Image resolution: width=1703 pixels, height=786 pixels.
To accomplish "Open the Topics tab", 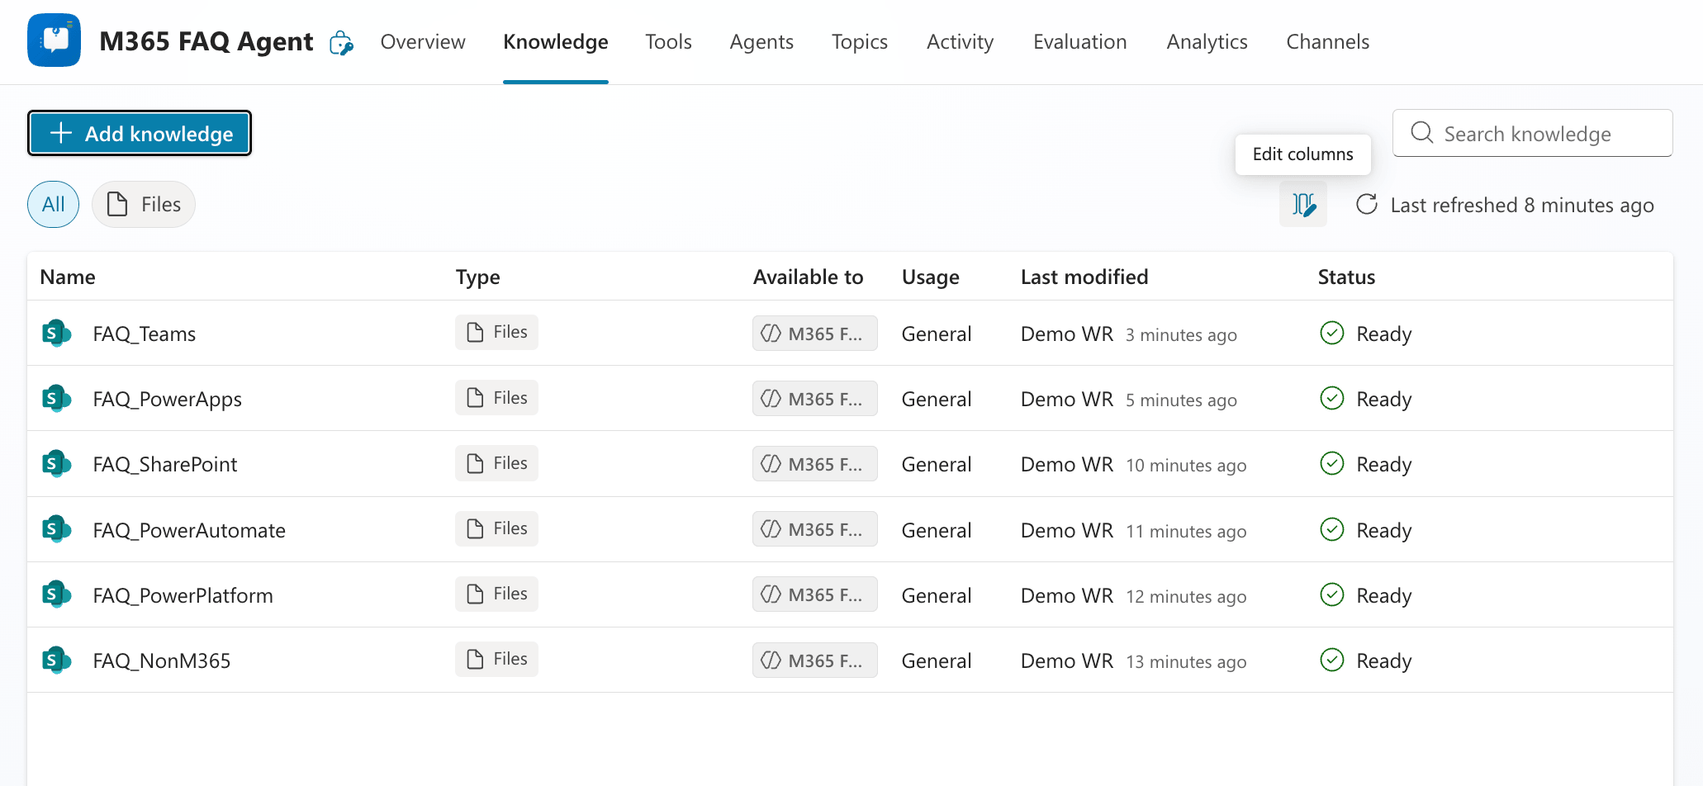I will coord(860,41).
